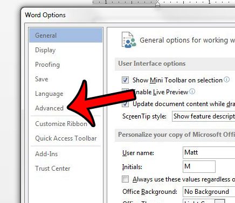The height and width of the screenshot is (203, 235).
Task: Click info icon beside Mini Toolbar option
Action: click(x=227, y=79)
